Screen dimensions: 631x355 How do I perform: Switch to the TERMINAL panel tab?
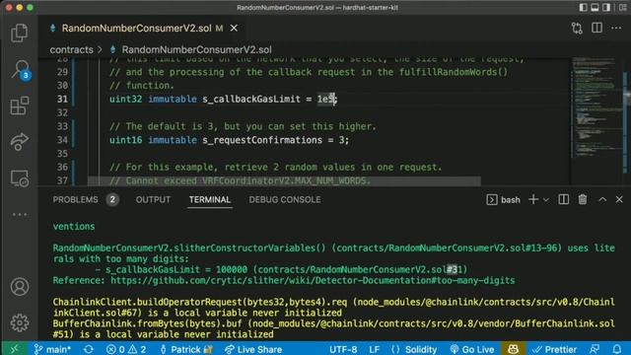point(210,199)
